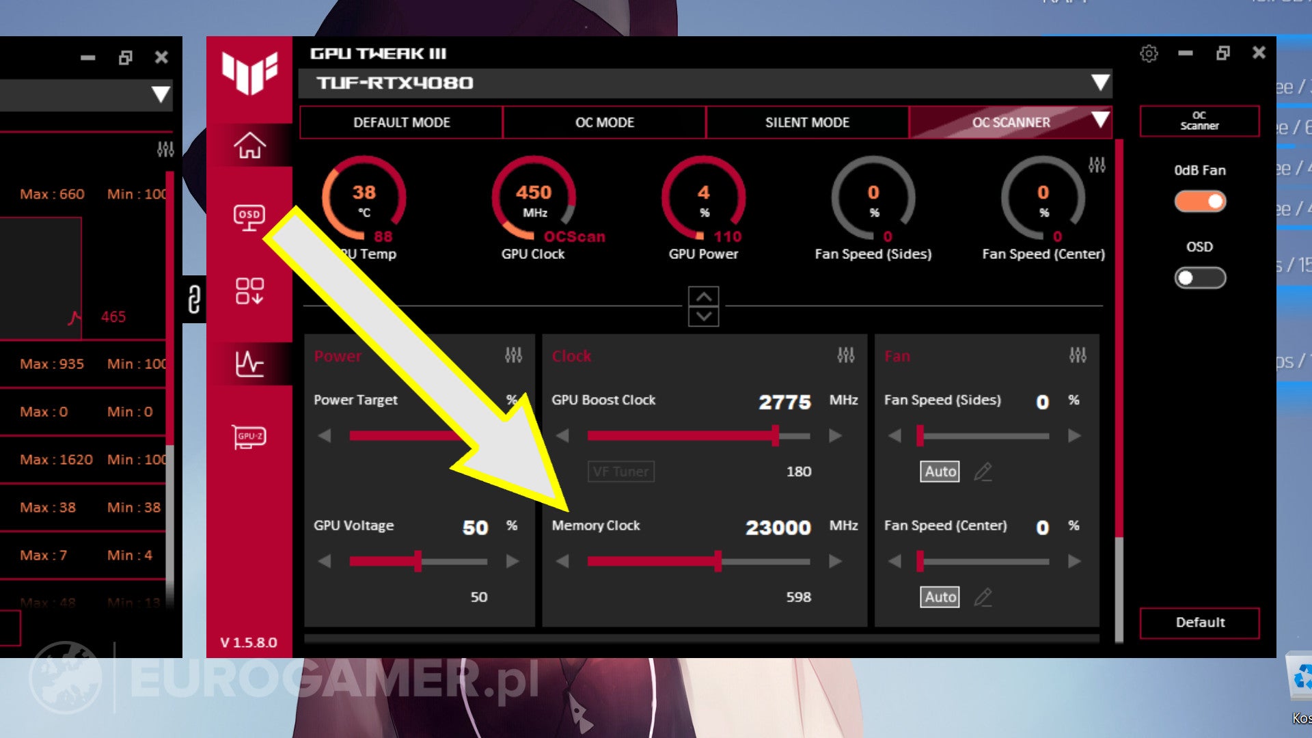This screenshot has height=738, width=1312.
Task: Edit Fan Speed (Center) curve pencil icon
Action: (x=983, y=597)
